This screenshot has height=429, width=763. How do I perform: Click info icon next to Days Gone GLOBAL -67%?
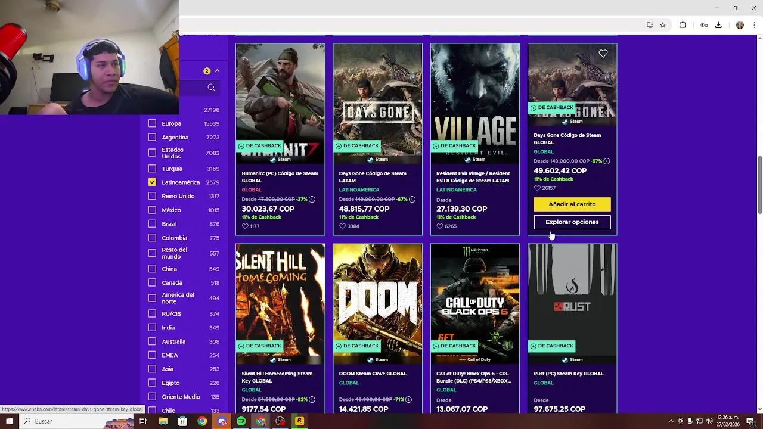coord(607,161)
